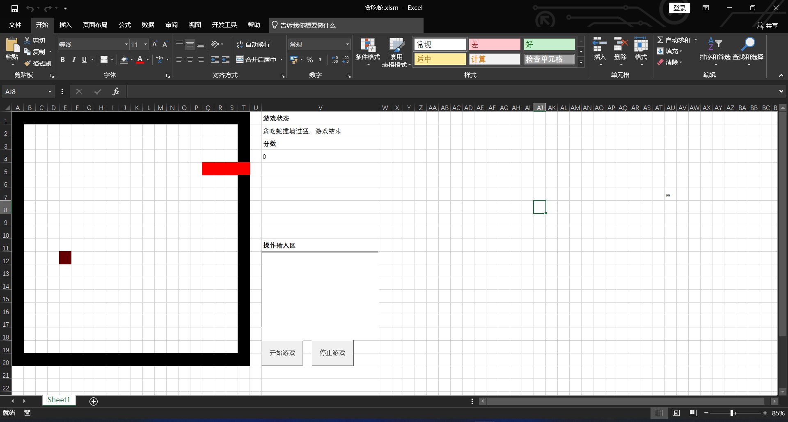
Task: Save the workbook using the save icon
Action: pyautogui.click(x=15, y=8)
